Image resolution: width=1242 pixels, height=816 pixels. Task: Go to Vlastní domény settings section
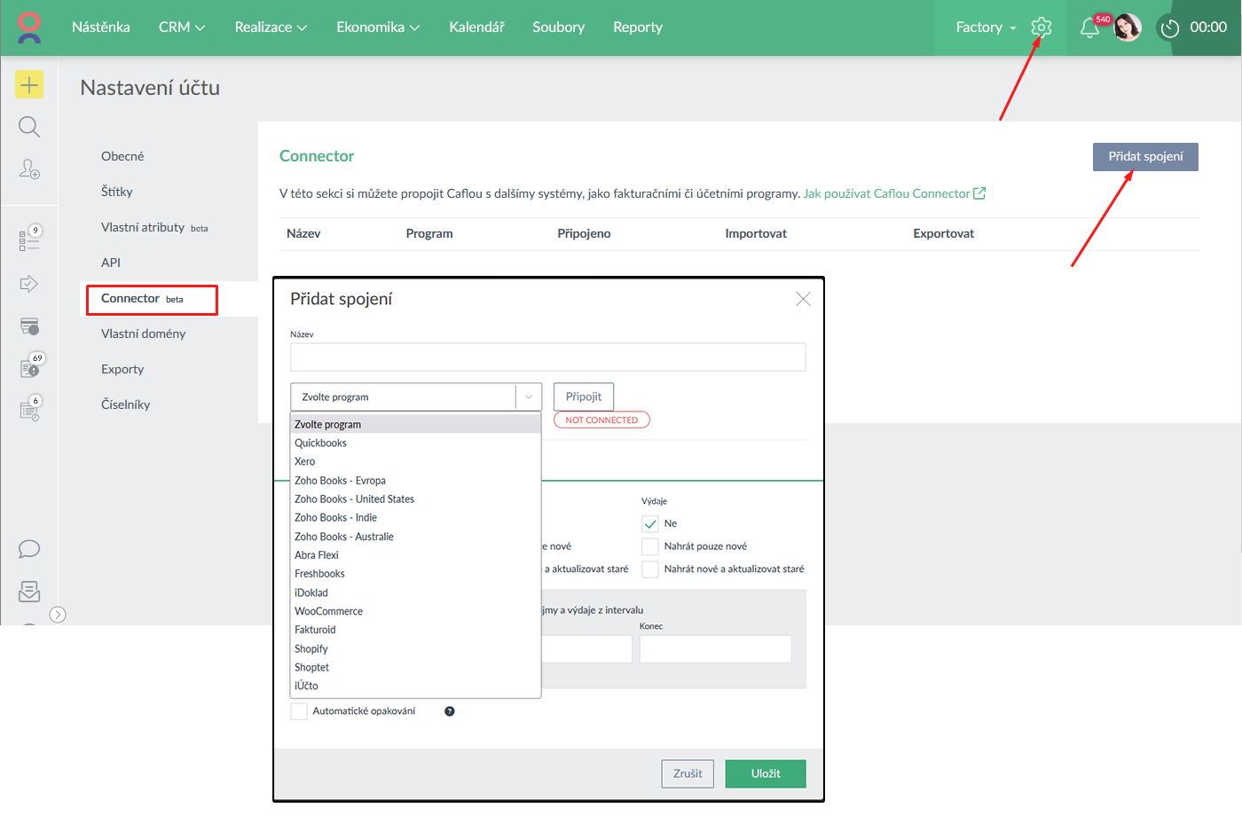coord(144,333)
